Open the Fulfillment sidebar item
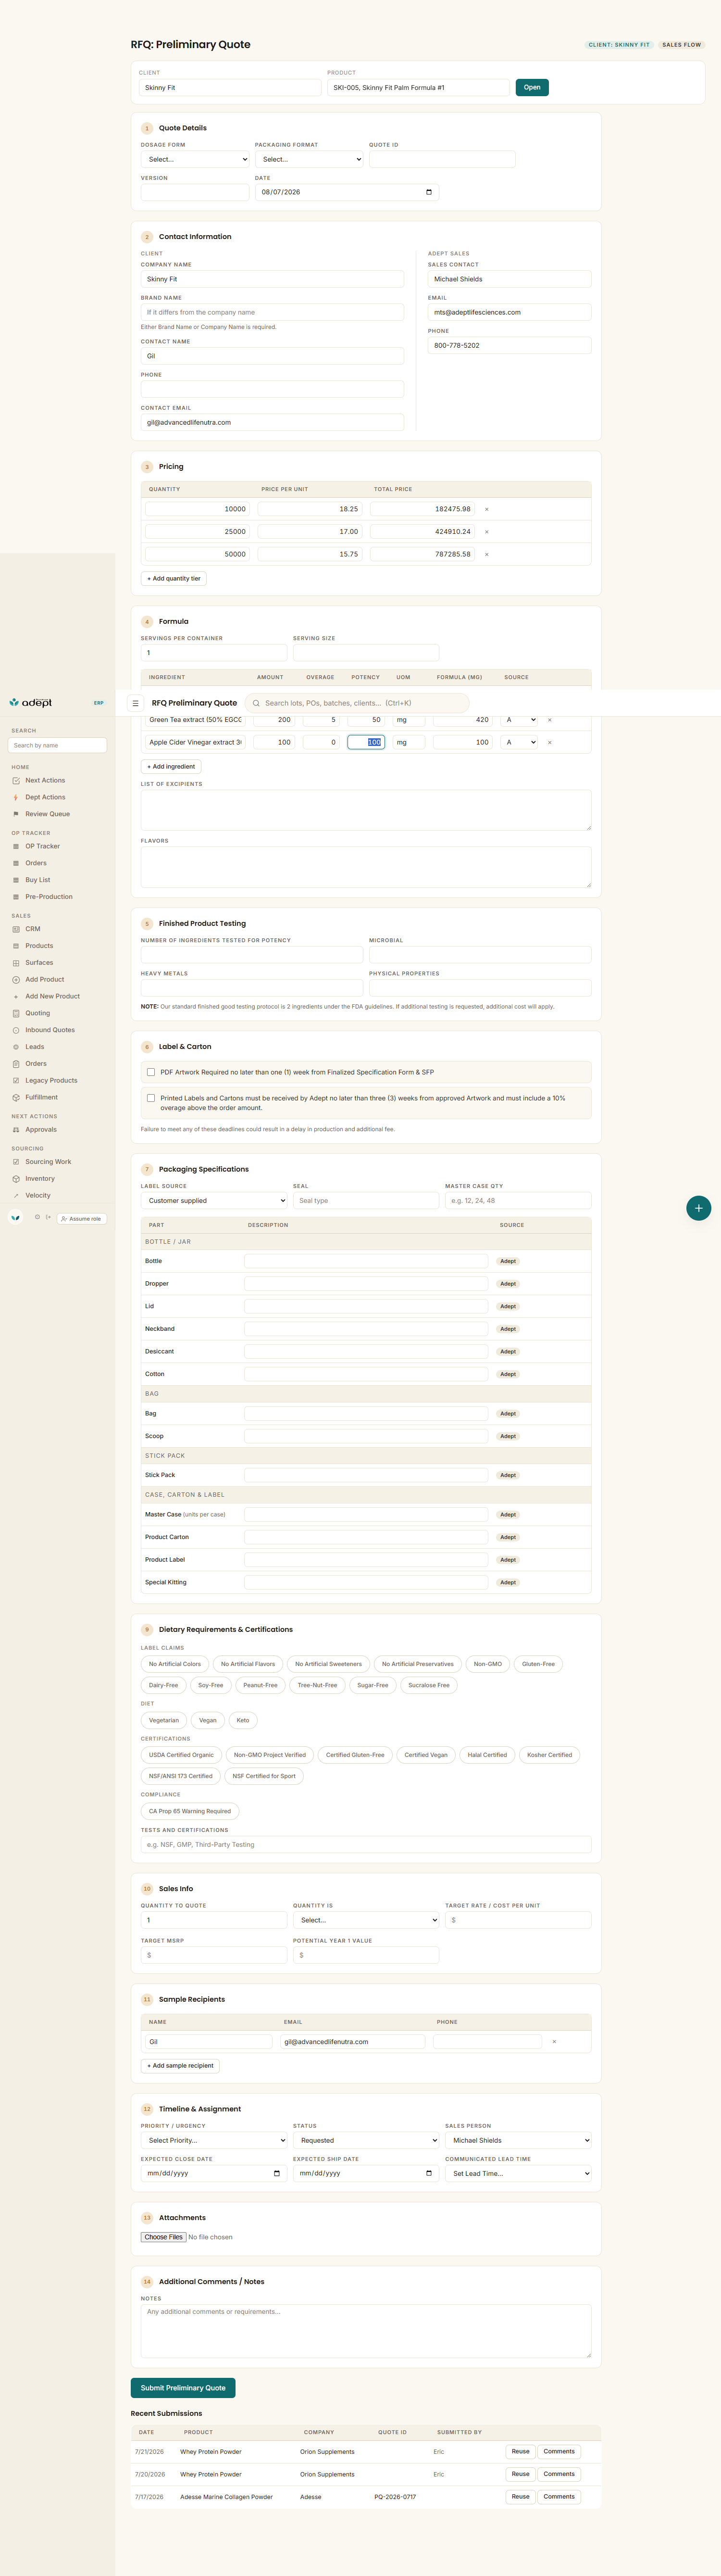Screen dimensions: 721x2576 [x=41, y=1098]
